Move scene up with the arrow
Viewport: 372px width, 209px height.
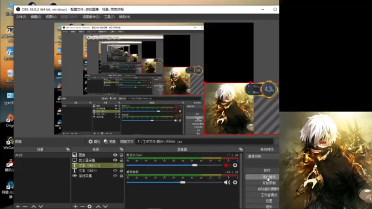point(33,206)
